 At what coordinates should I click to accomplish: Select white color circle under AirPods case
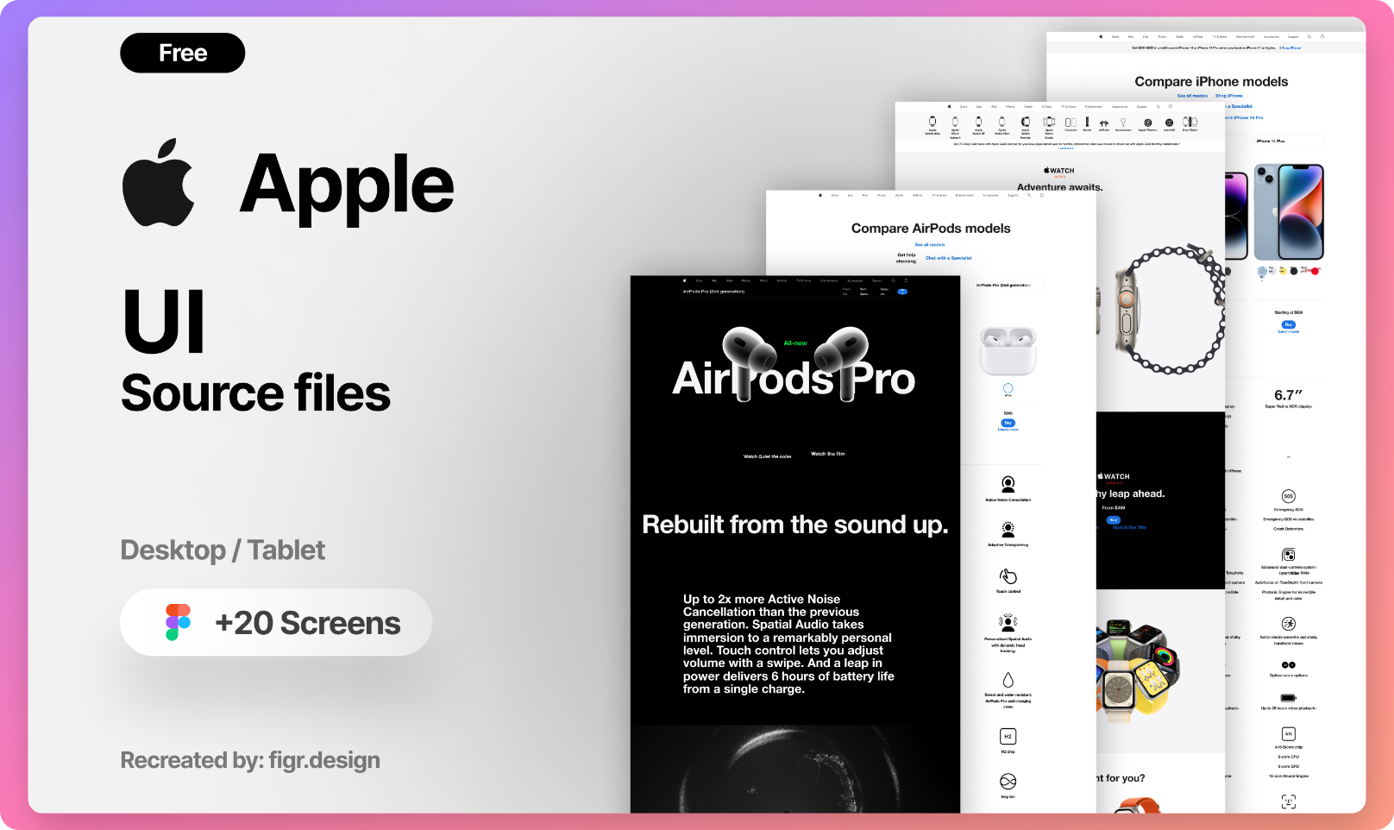pyautogui.click(x=1008, y=389)
